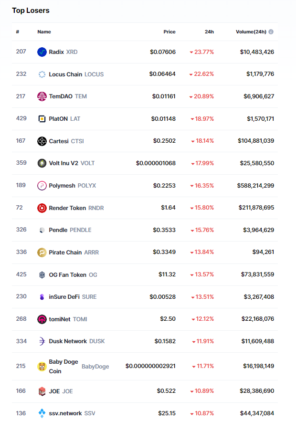296x421 pixels.
Task: Sort by the # rank column header
Action: click(18, 32)
